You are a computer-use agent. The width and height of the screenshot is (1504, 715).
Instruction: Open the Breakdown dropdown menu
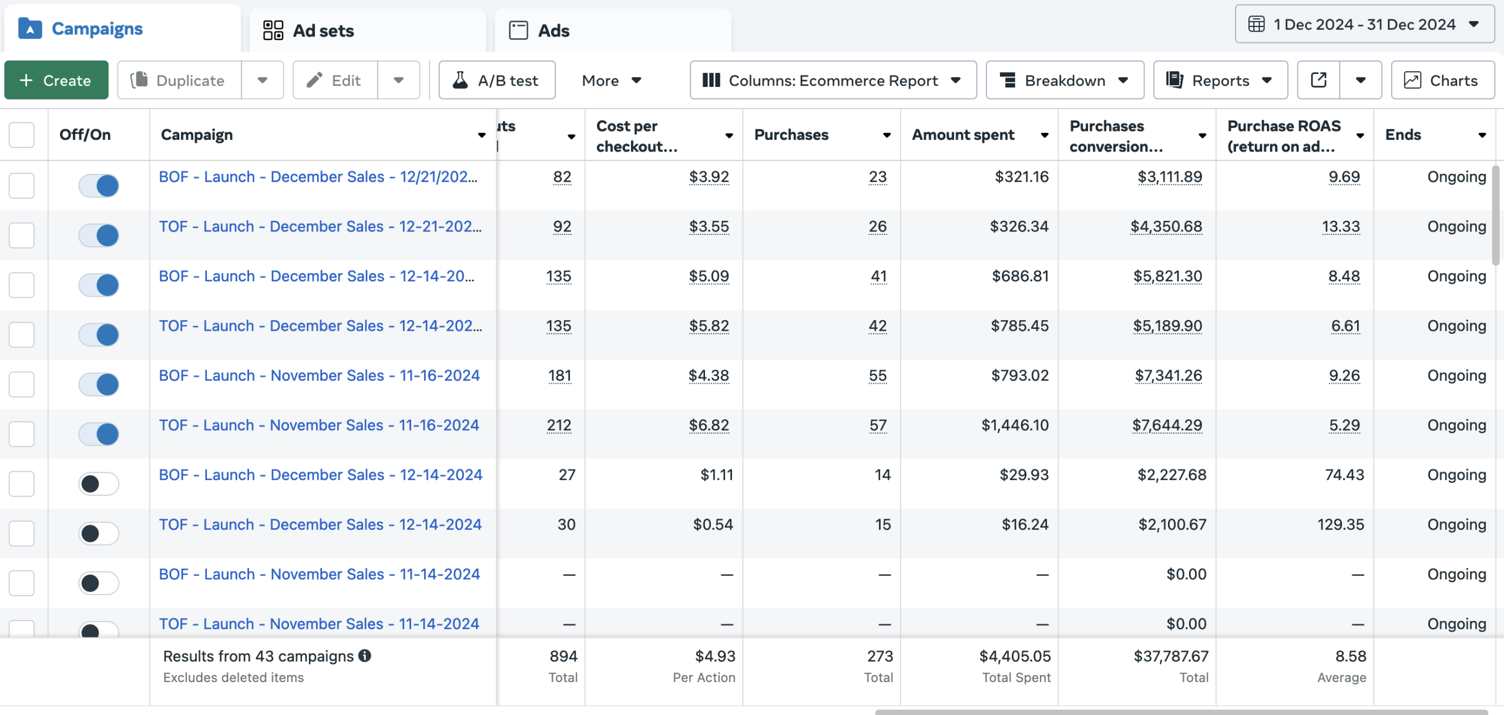tap(1065, 80)
